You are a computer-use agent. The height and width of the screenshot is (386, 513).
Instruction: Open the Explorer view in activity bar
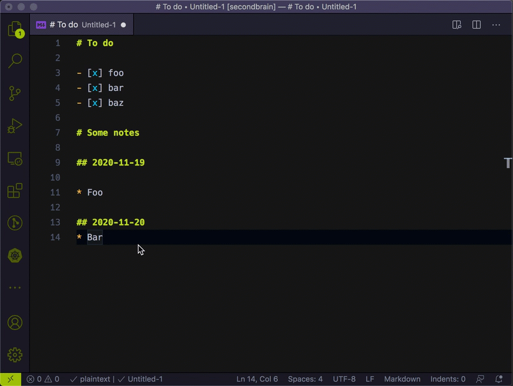pos(15,29)
